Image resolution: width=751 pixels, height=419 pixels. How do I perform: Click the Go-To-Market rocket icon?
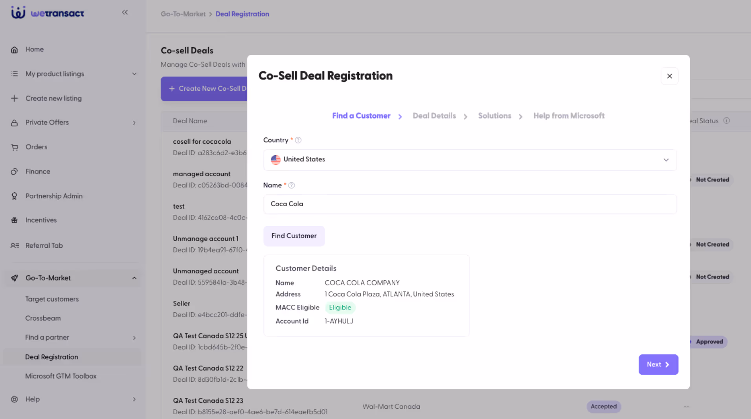coord(15,278)
